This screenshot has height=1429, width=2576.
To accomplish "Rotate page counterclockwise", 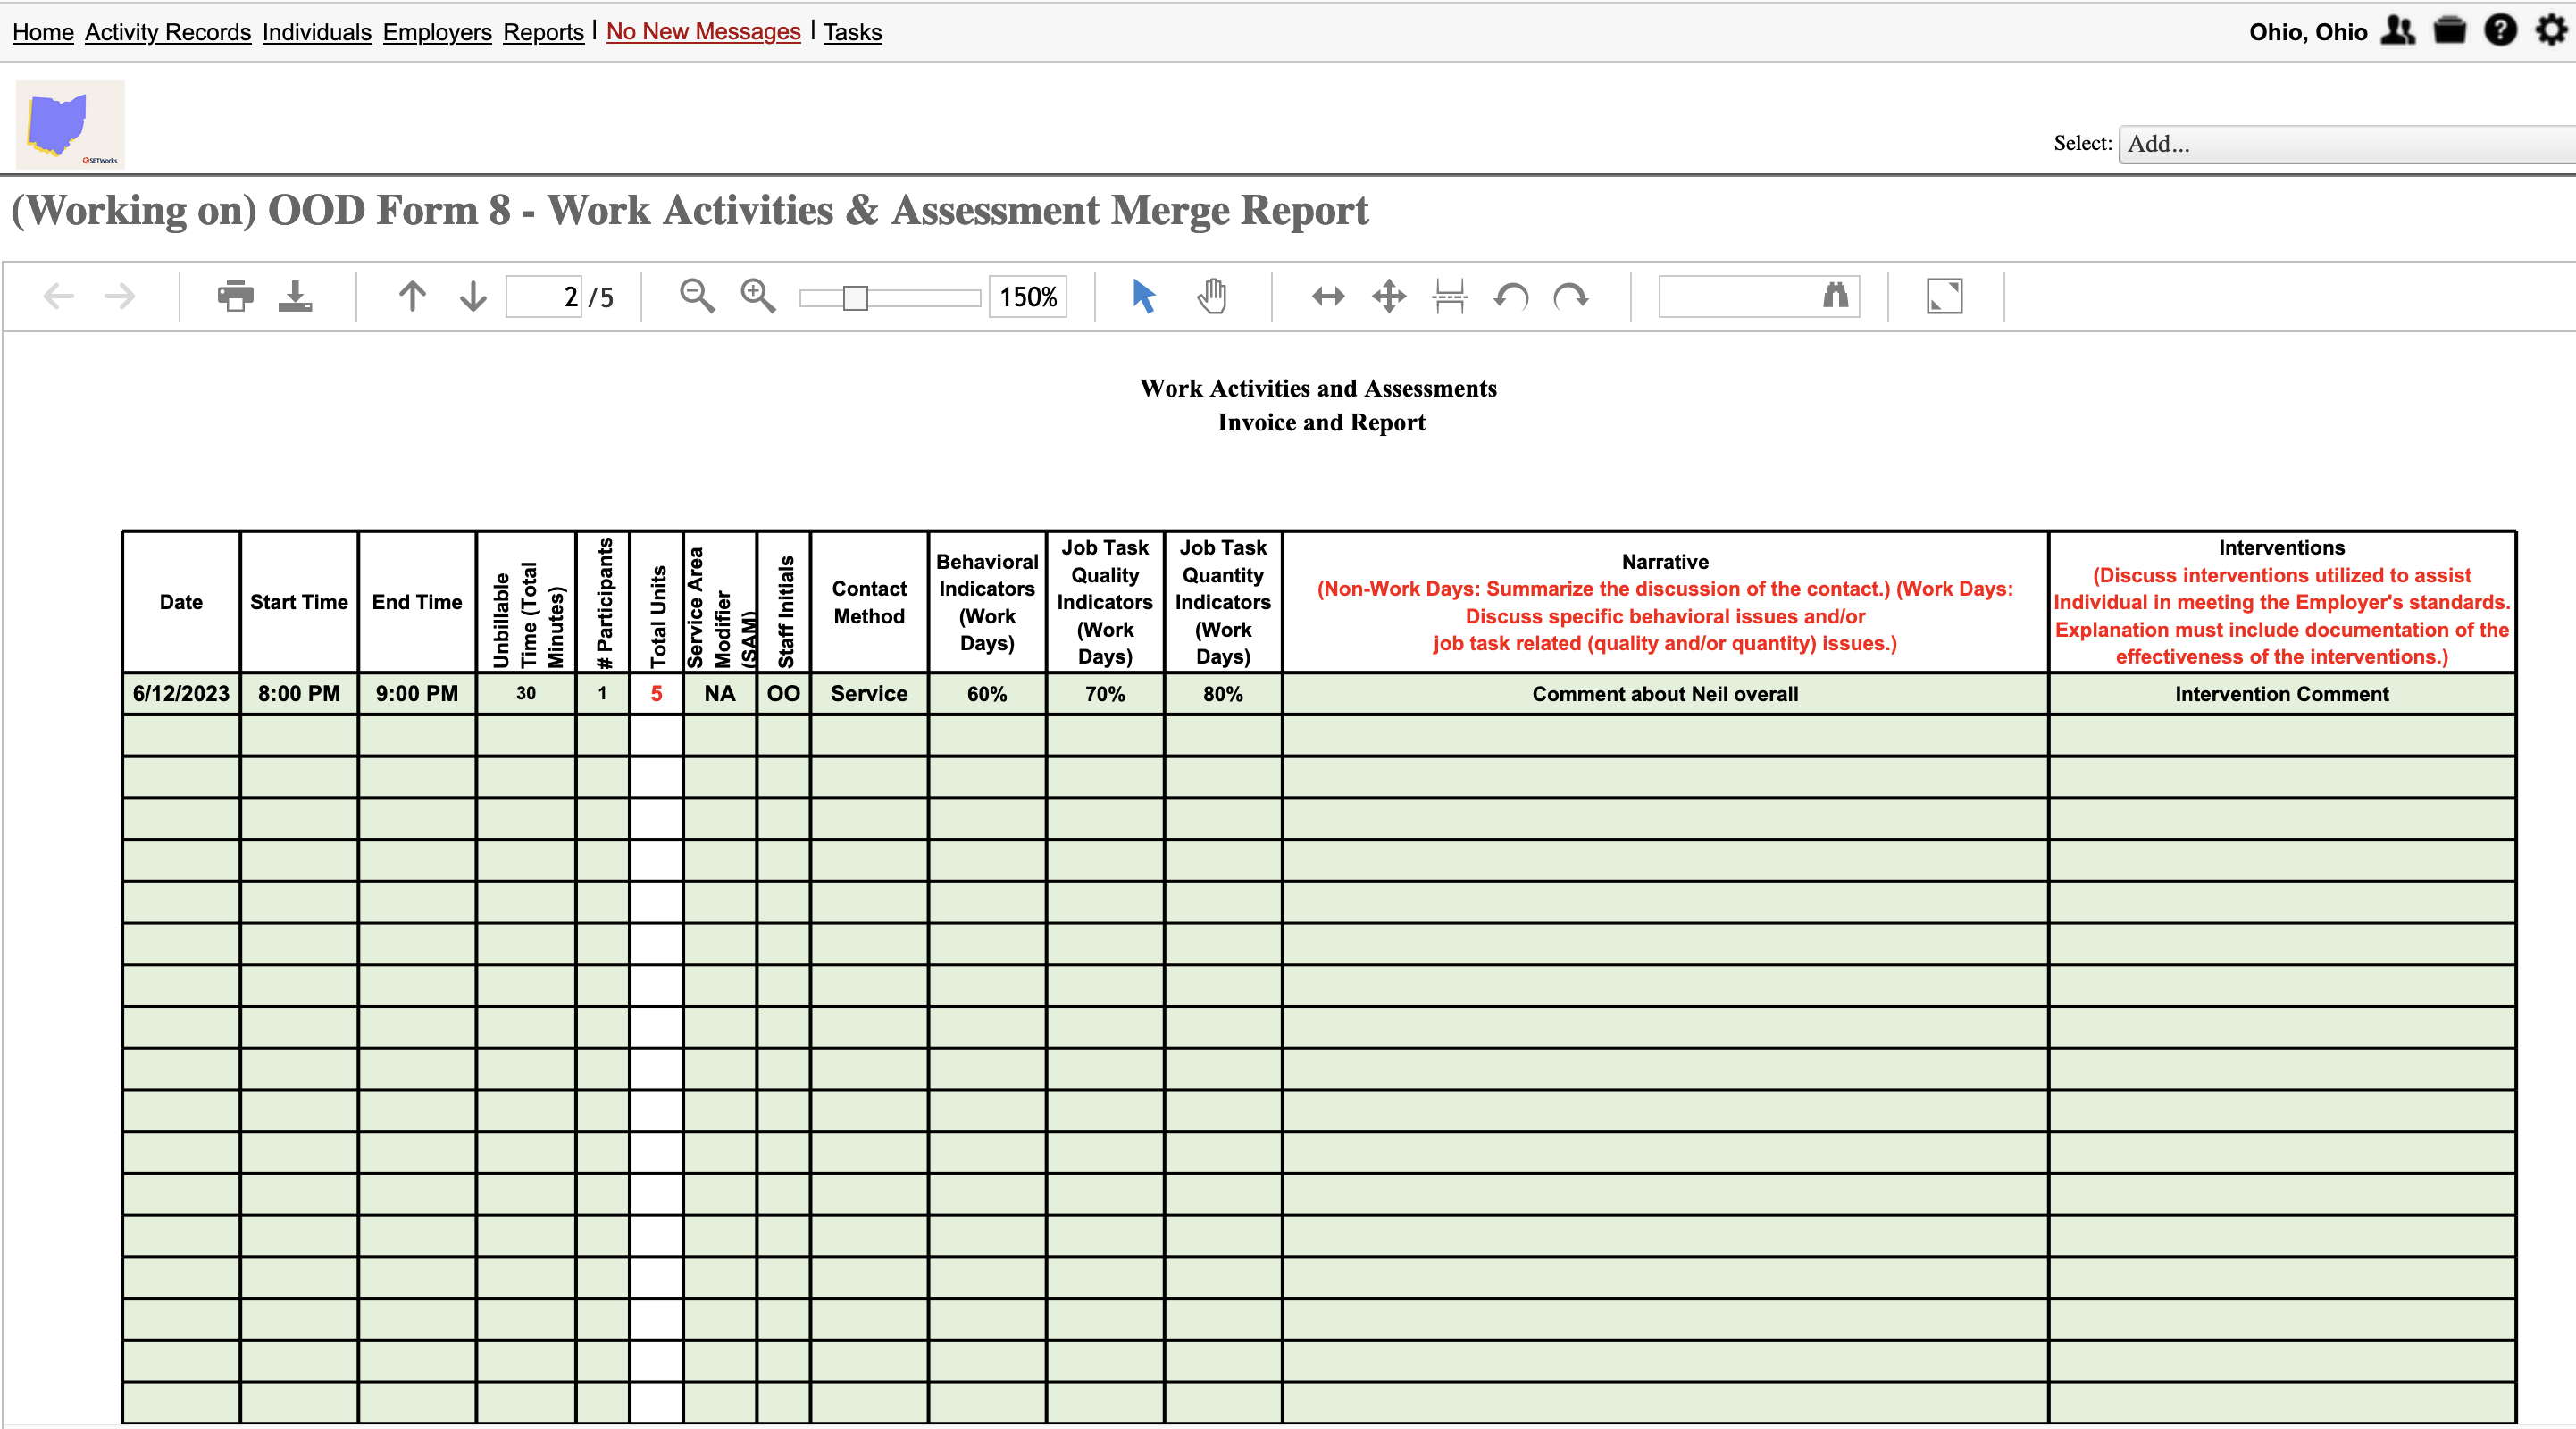I will coord(1511,296).
